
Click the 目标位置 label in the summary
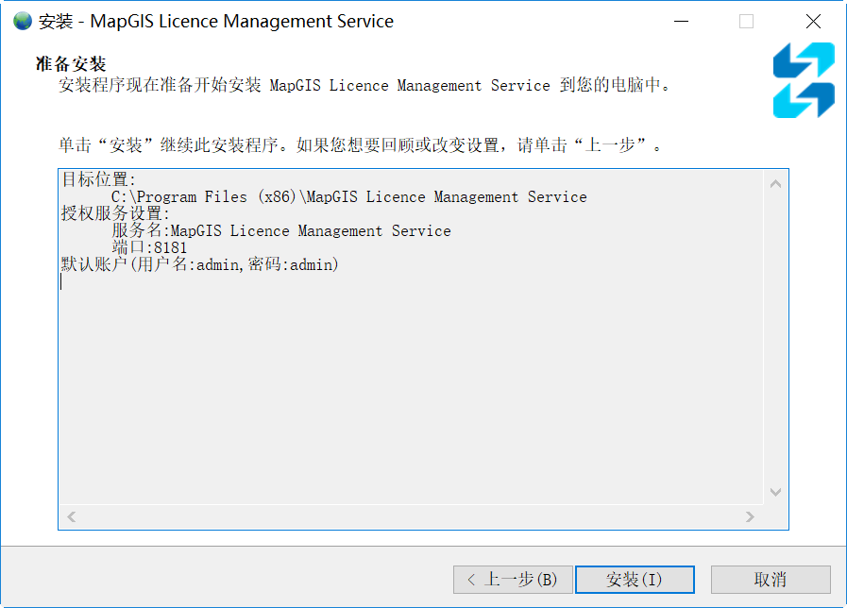[x=98, y=180]
